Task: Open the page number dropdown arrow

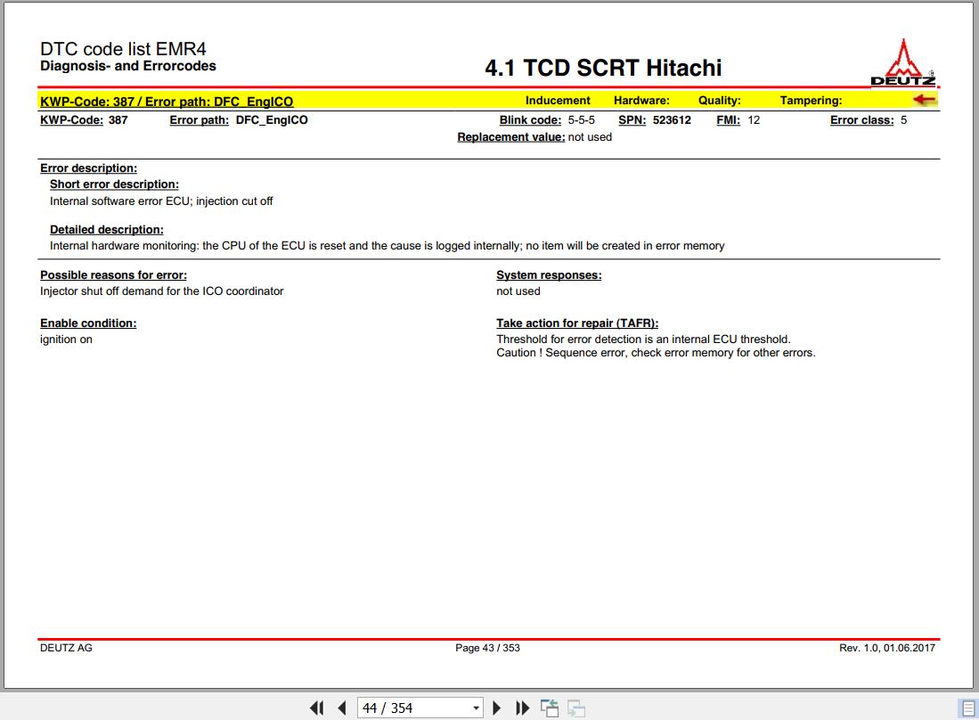Action: point(476,708)
